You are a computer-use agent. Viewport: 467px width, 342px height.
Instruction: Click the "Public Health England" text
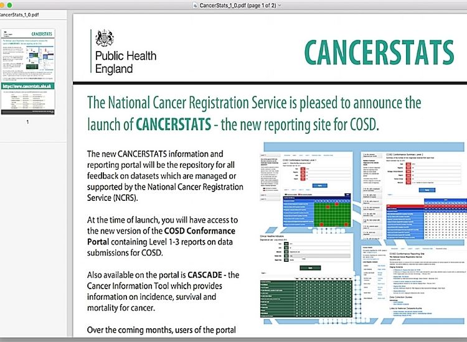[x=125, y=62]
